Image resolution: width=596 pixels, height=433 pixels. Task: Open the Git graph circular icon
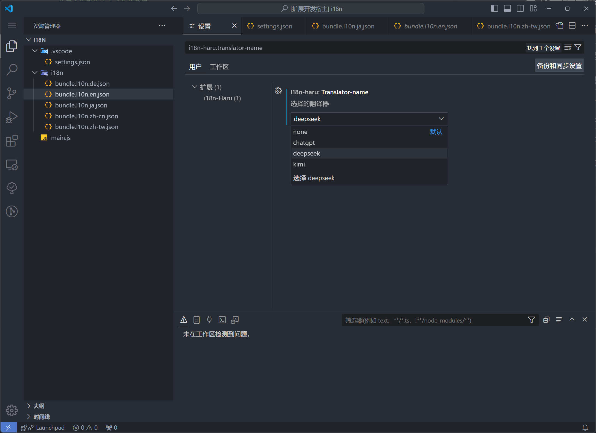(x=11, y=212)
